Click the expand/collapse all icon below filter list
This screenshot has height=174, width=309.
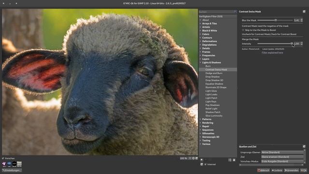(x=230, y=160)
